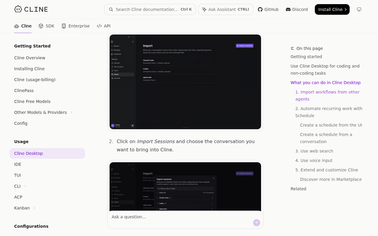Image resolution: width=378 pixels, height=236 pixels.
Task: Click the On this page list icon
Action: (292, 48)
